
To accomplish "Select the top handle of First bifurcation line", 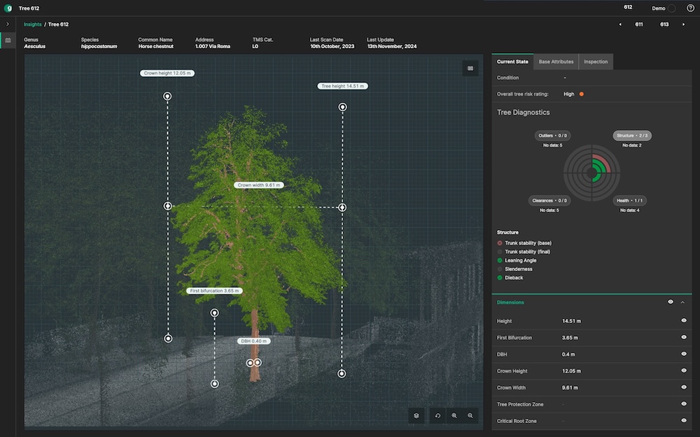I will tap(215, 313).
